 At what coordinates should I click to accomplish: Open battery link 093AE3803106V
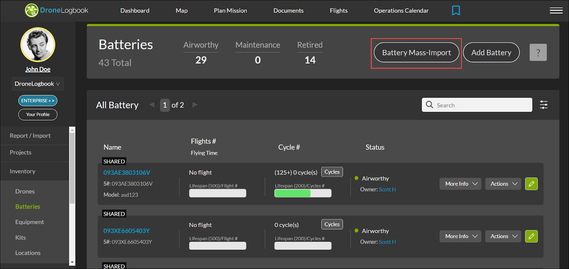coord(127,173)
